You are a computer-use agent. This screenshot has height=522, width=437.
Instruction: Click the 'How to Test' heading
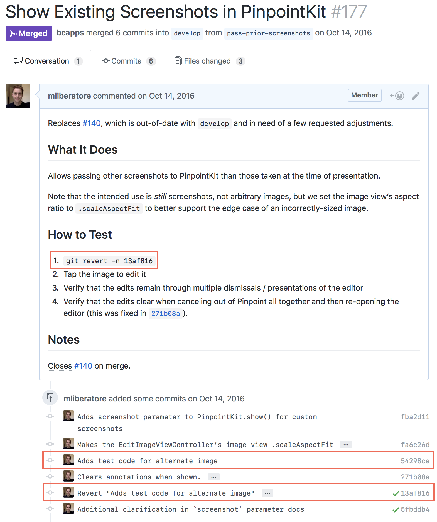tap(80, 235)
